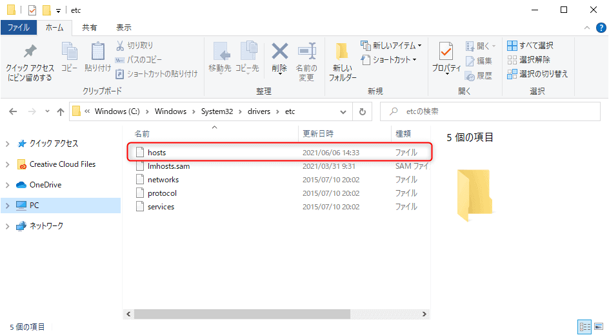Click Copy path (パスのコピー)
The image size is (609, 335).
tap(138, 60)
